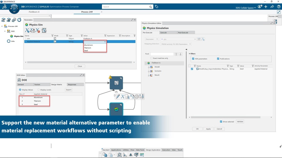
Task: Expand the Scenario node under FlatBeam A
Action: (x=149, y=71)
